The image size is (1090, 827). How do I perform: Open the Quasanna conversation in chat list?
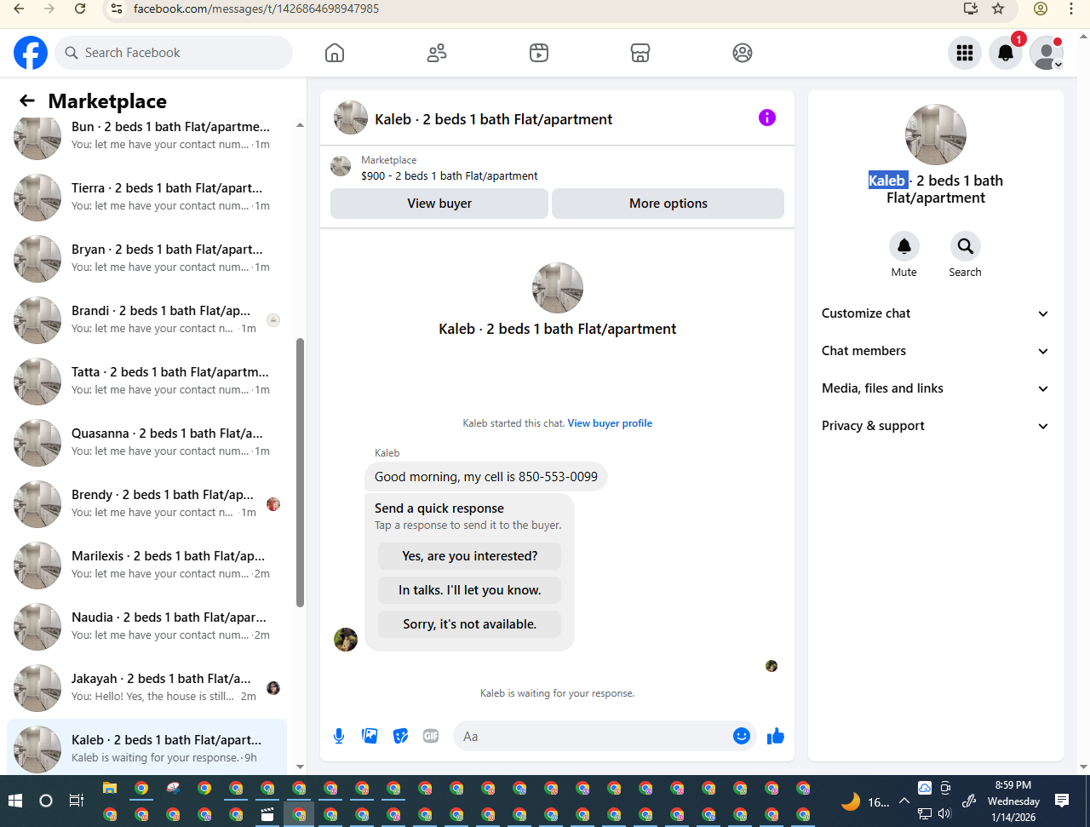pyautogui.click(x=146, y=442)
